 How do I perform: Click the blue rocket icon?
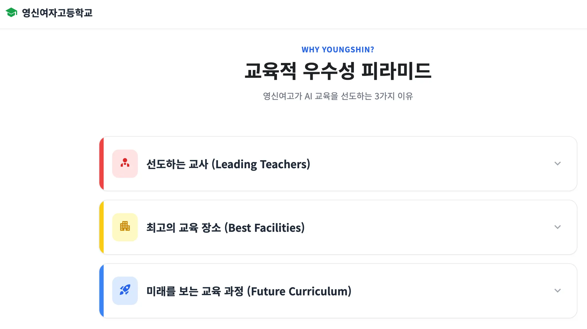125,290
